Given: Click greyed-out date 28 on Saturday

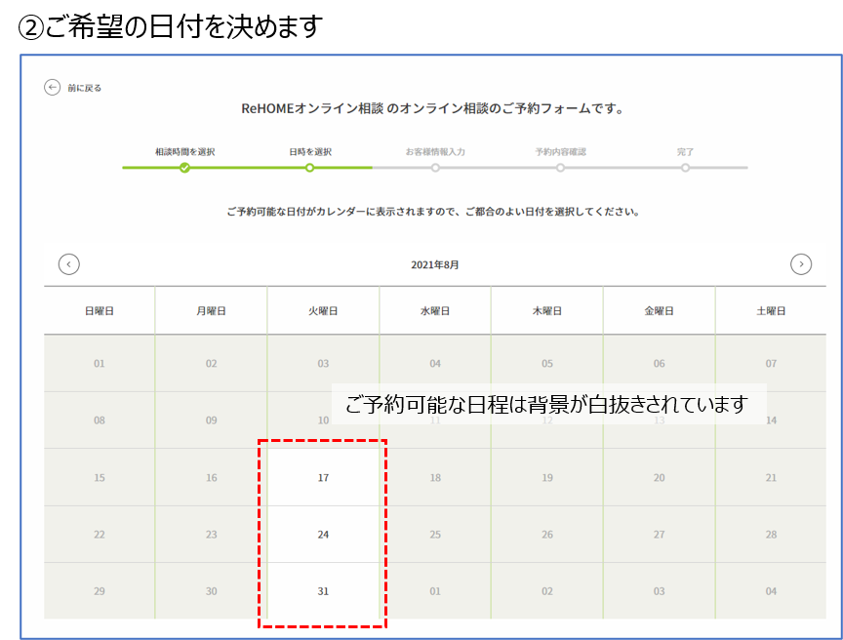Looking at the screenshot, I should (x=771, y=535).
